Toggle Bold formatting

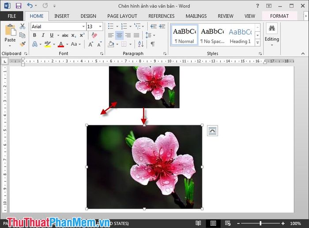(x=34, y=35)
